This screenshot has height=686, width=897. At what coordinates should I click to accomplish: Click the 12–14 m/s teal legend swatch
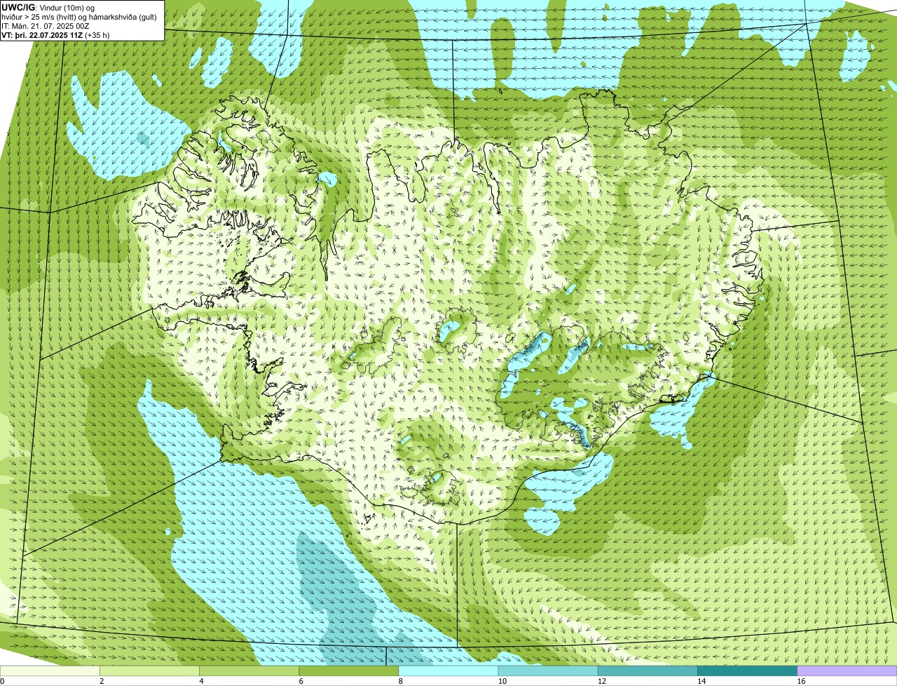pos(648,671)
